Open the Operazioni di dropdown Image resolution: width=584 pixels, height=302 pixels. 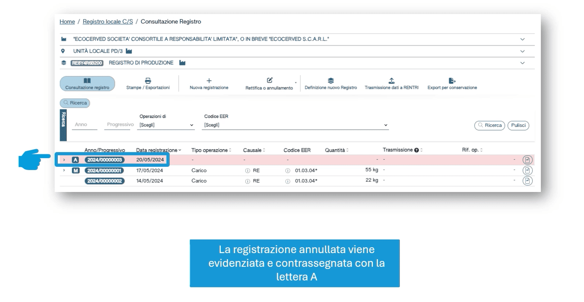click(x=166, y=125)
